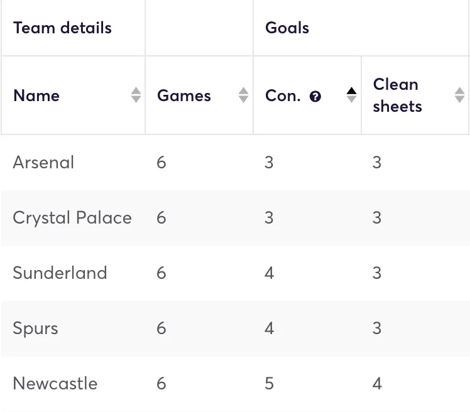Select the Sunderland team name

pyautogui.click(x=60, y=273)
